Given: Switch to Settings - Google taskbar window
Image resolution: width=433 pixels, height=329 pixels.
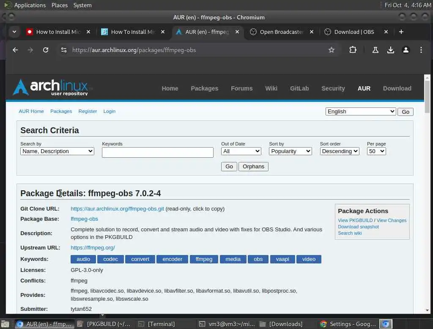Looking at the screenshot, I should pos(348,324).
